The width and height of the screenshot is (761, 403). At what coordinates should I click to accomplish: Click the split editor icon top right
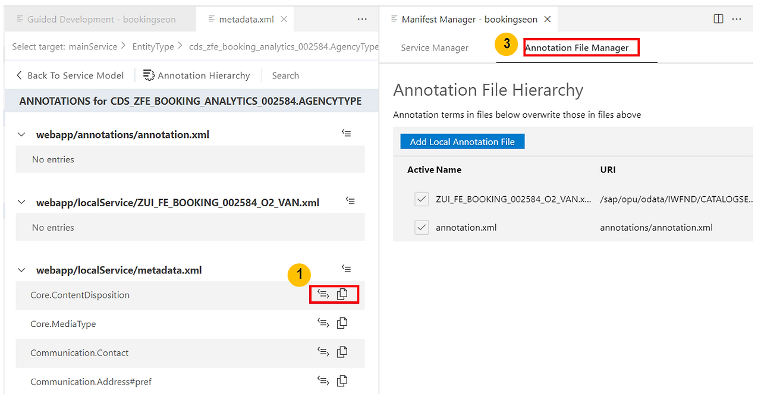coord(718,18)
